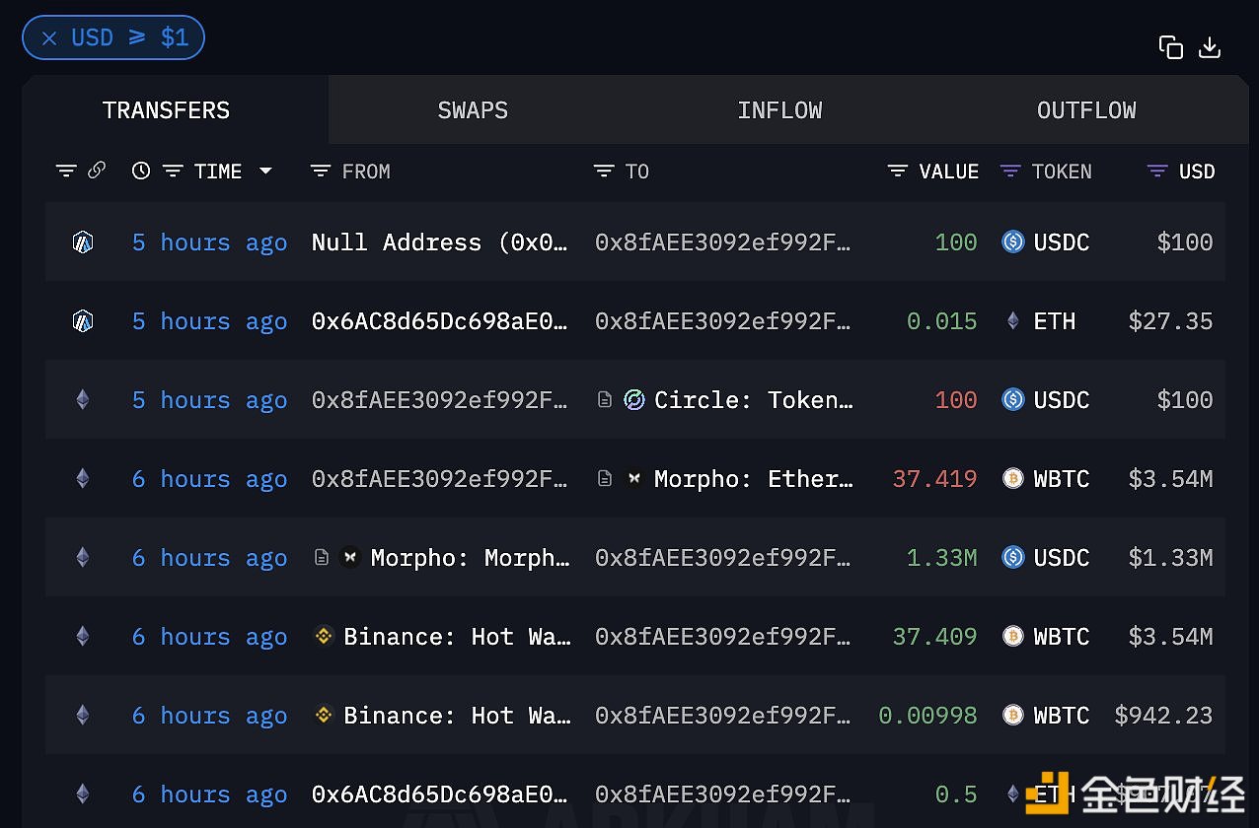Open Morpho: Ether... recipient link
The image size is (1259, 828).
[753, 478]
